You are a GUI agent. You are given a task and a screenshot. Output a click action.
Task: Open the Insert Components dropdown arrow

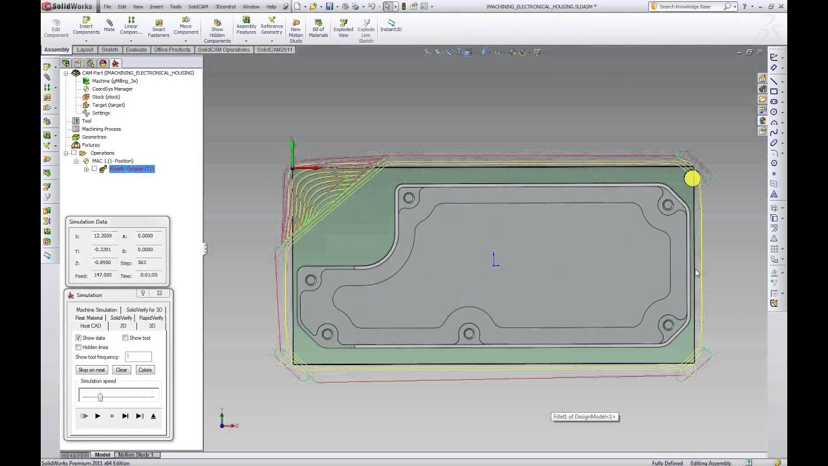click(86, 40)
